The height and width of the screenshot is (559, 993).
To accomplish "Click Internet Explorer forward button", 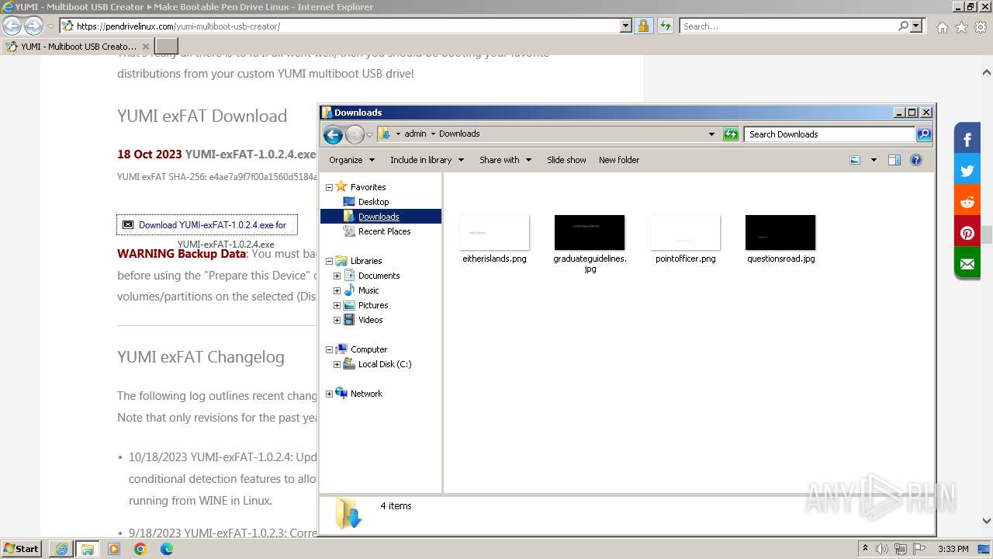I will pyautogui.click(x=33, y=26).
